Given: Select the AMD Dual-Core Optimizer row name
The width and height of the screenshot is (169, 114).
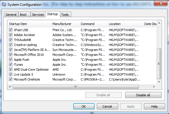Looking at the screenshot, I should coord(31,70).
